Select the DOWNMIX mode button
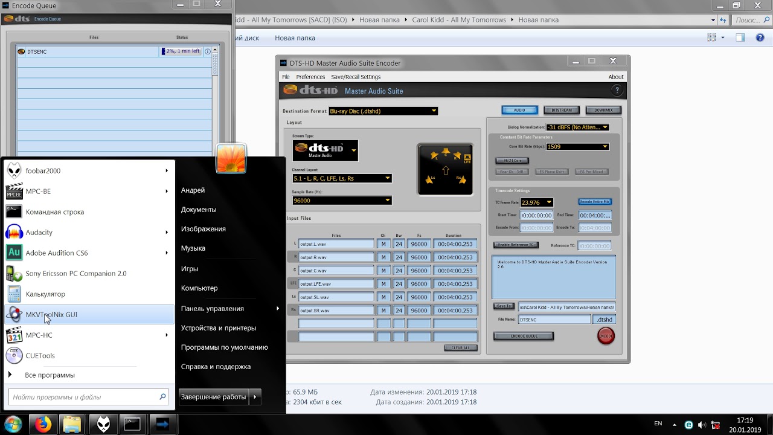 [x=603, y=110]
